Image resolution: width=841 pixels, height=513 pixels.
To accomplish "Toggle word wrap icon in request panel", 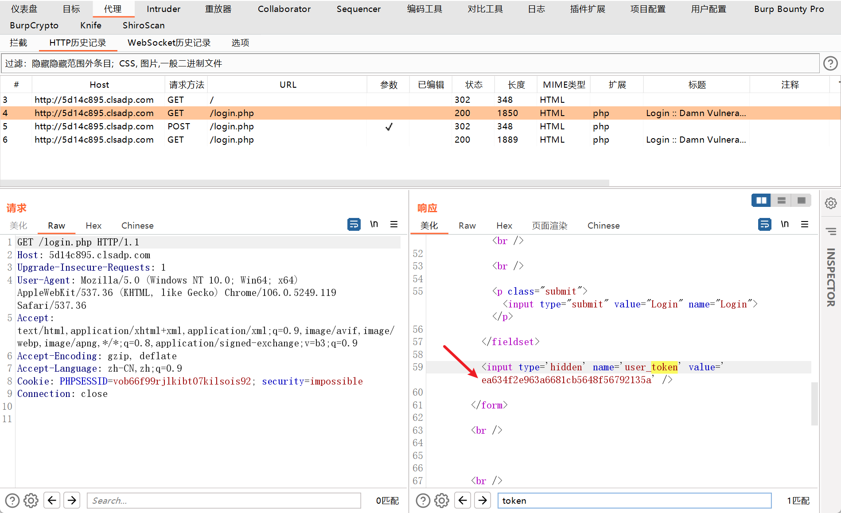I will coord(354,225).
